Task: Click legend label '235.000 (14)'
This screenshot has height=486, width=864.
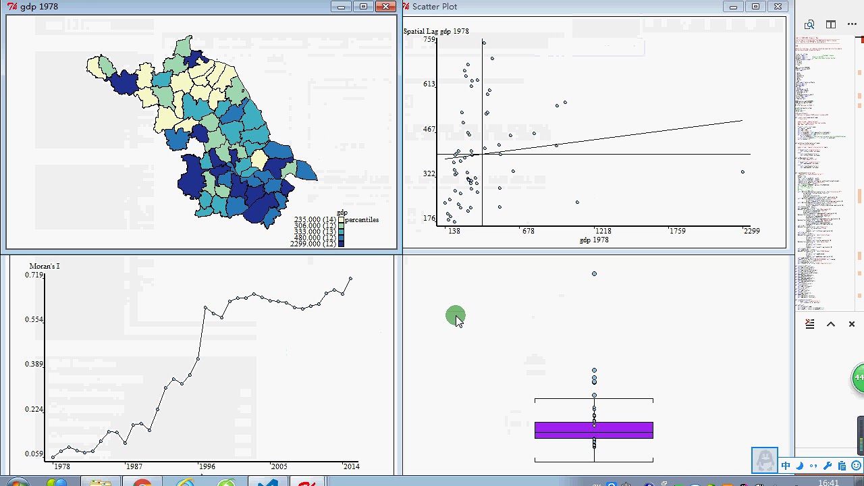Action: pyautogui.click(x=315, y=220)
